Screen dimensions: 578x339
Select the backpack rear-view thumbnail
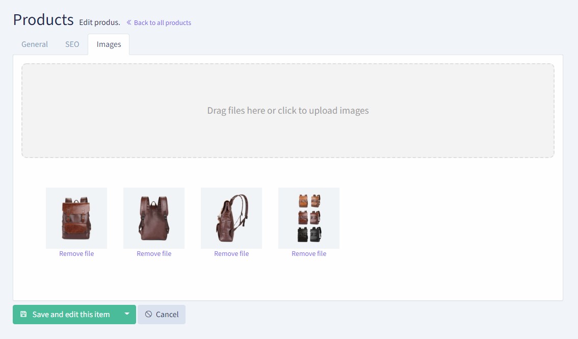pyautogui.click(x=153, y=218)
